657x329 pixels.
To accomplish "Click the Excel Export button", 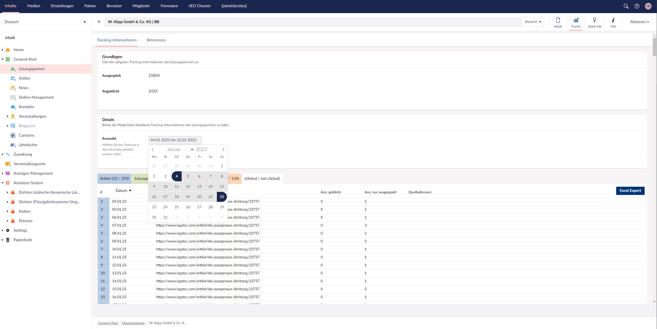I will (630, 191).
